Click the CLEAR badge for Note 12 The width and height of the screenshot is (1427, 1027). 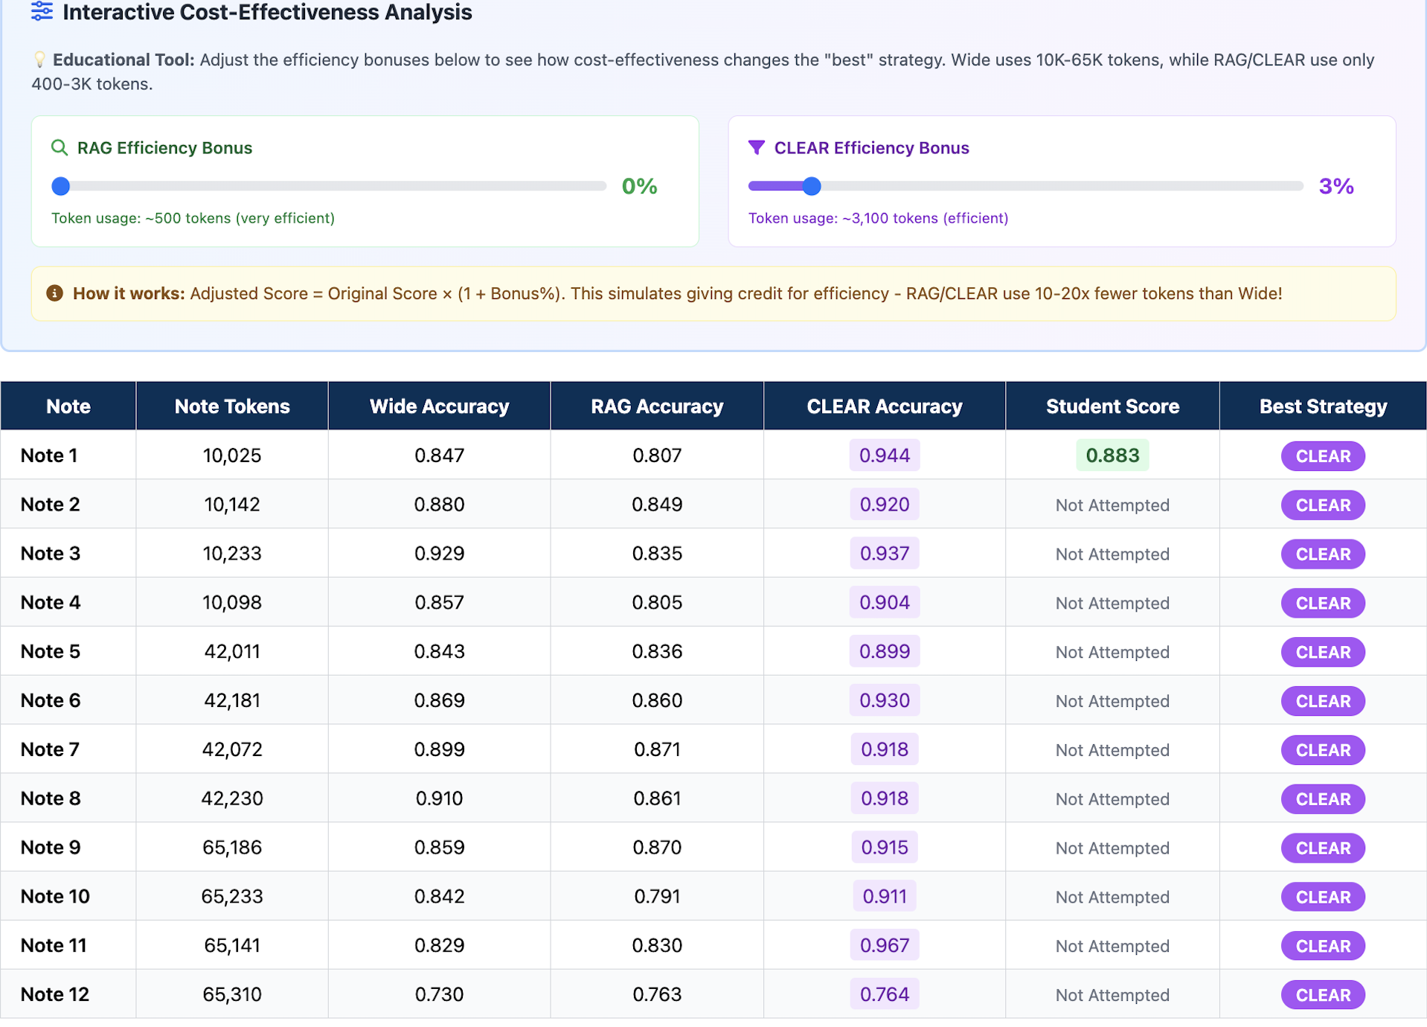[x=1322, y=995]
